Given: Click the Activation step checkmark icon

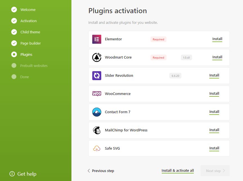Looking at the screenshot, I should 14,21.
